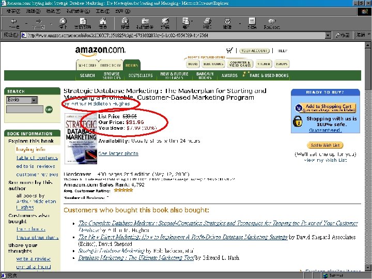Image resolution: width=372 pixels, height=279 pixels.
Task: Open the first menu in menu bar
Action: pos(13,11)
